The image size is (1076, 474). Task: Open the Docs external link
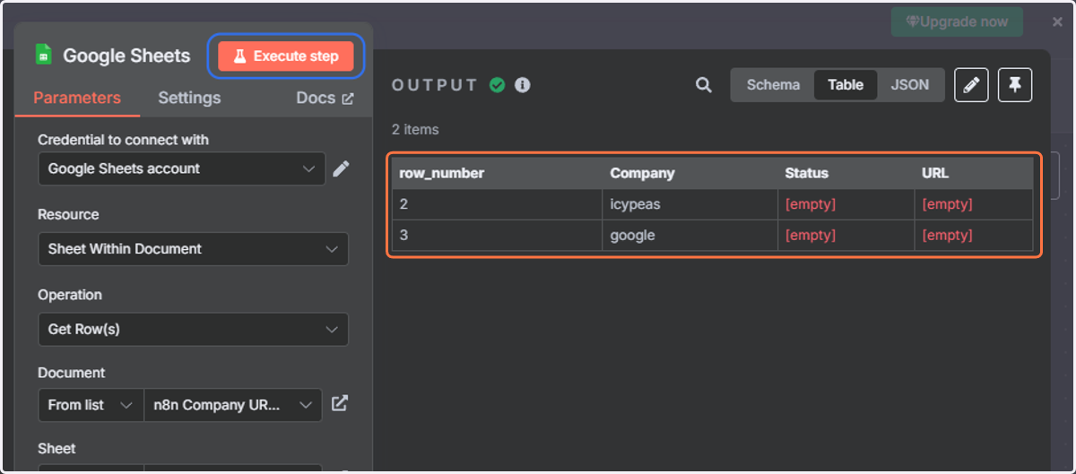point(325,98)
